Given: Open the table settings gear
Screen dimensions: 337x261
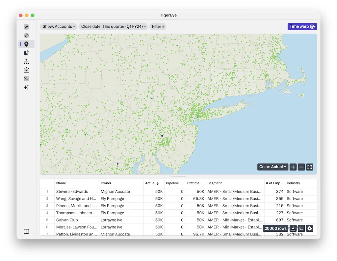Looking at the screenshot, I should [309, 228].
